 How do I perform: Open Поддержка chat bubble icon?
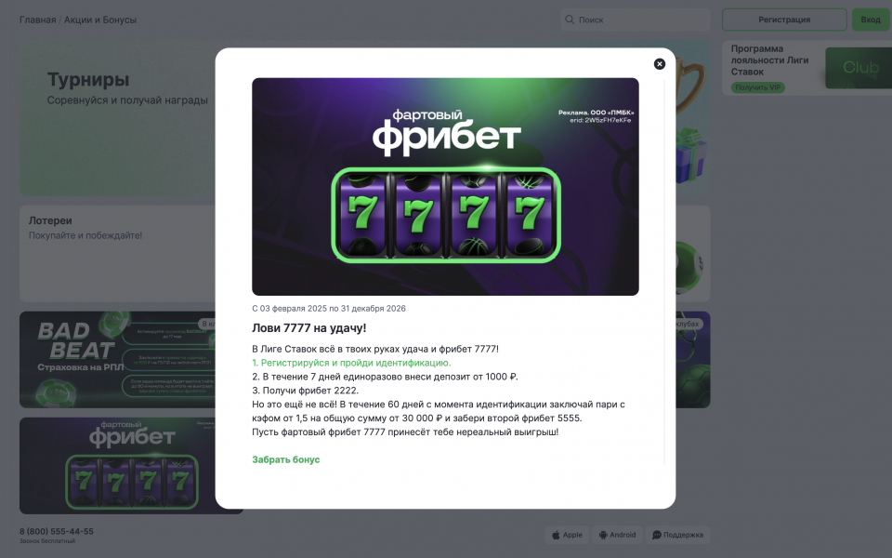[657, 535]
